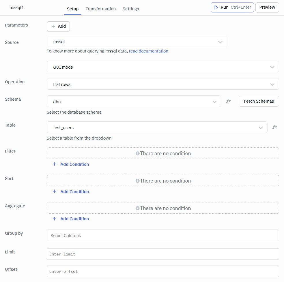284x282 pixels.
Task: Focus the Enter limit input field
Action: (x=163, y=254)
